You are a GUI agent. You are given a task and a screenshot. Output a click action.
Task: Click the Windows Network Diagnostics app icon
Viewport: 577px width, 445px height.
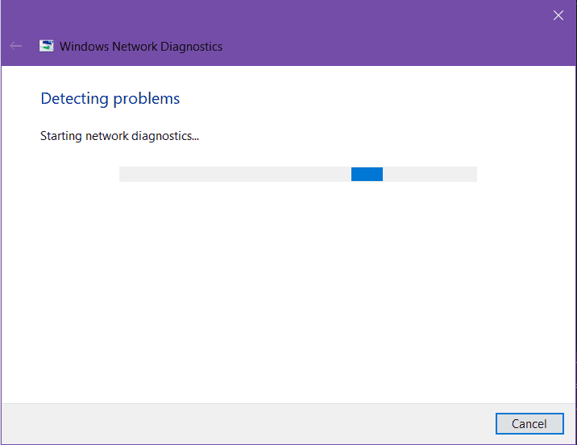point(47,46)
